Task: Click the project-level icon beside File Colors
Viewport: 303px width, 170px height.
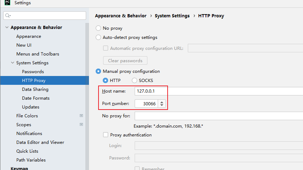Action: (x=82, y=116)
